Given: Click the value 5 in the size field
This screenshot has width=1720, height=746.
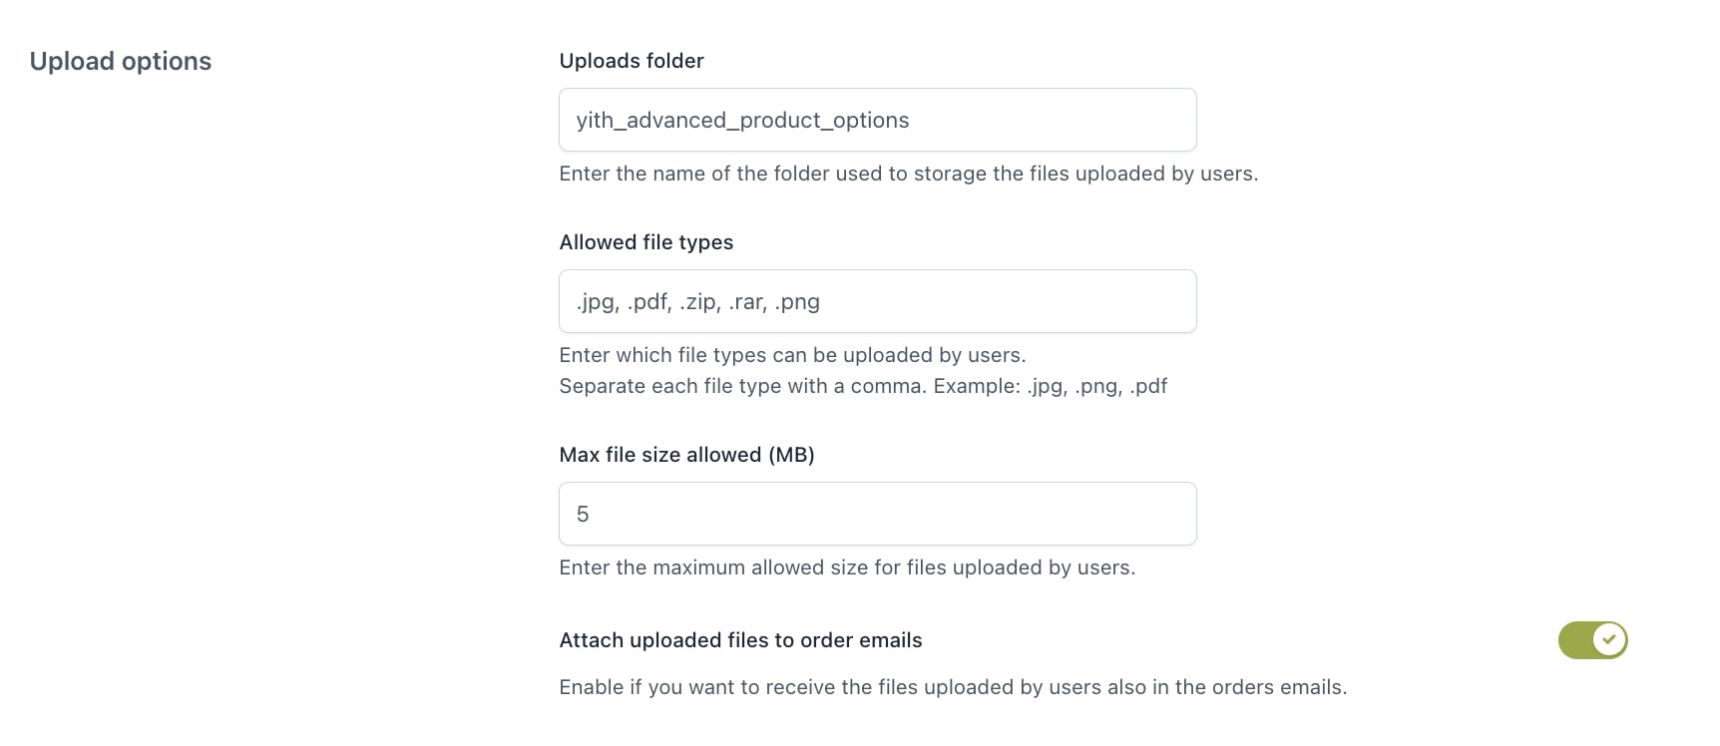Looking at the screenshot, I should click(x=583, y=515).
